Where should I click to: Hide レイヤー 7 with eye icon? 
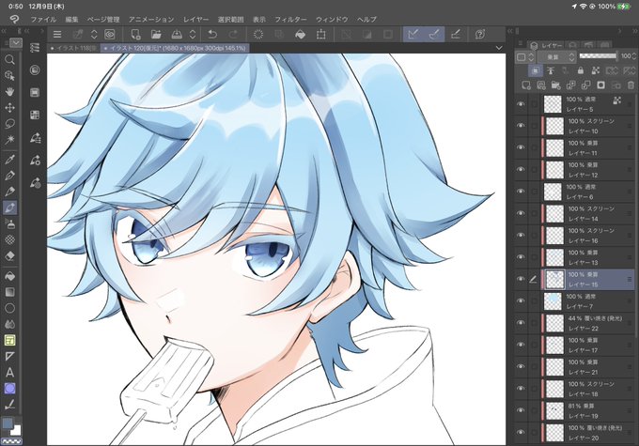pyautogui.click(x=521, y=300)
